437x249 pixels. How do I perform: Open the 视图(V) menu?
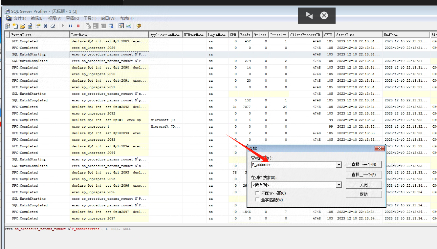click(55, 18)
